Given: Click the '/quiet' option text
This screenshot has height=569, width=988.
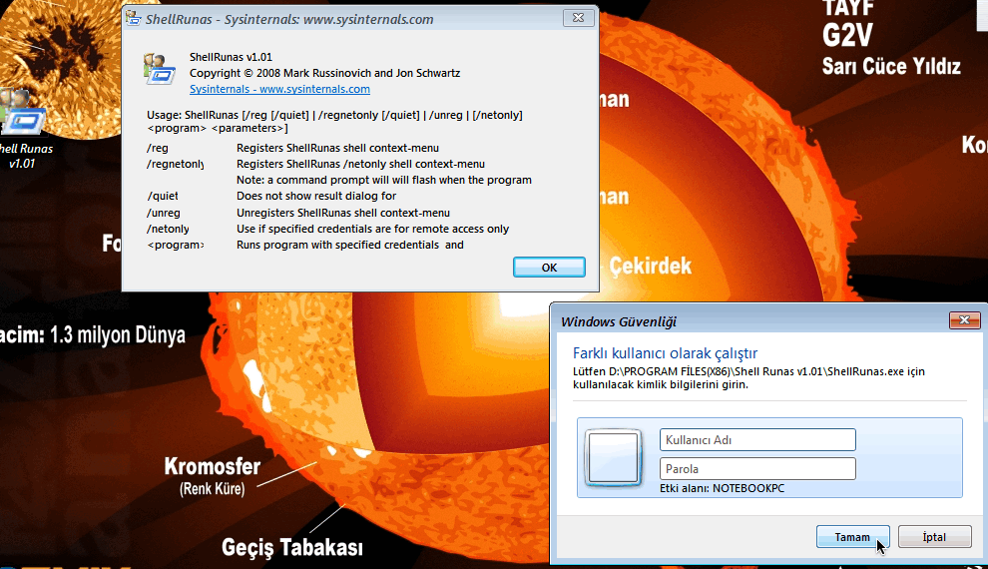Looking at the screenshot, I should pyautogui.click(x=163, y=196).
